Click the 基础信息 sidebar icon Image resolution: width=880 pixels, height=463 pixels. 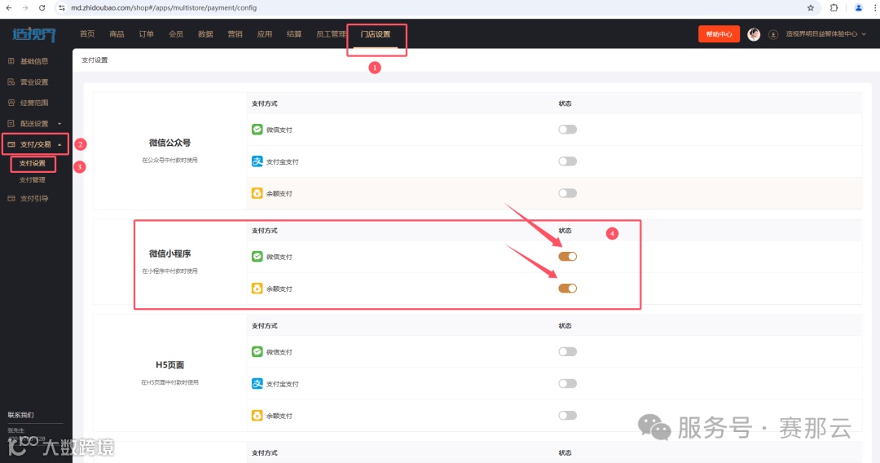11,60
